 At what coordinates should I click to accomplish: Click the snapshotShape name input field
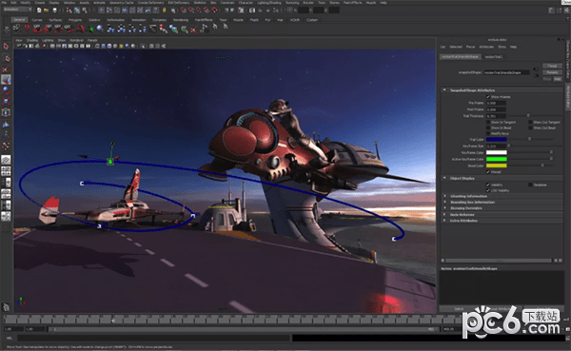click(x=507, y=72)
